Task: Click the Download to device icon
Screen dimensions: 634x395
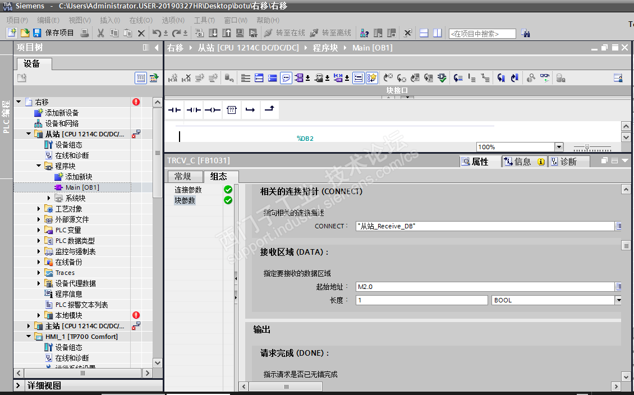Action: pyautogui.click(x=213, y=33)
